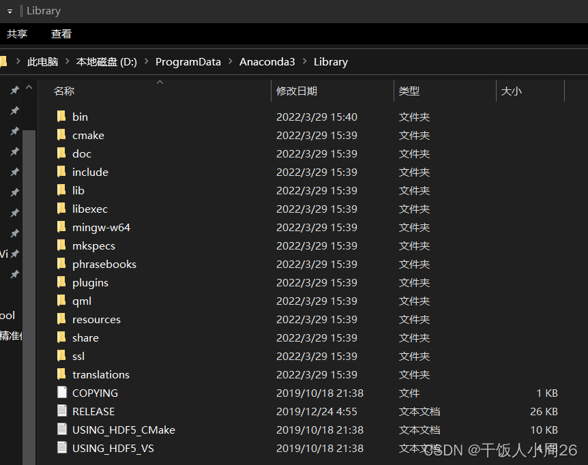Click the qml folder icon

tap(61, 300)
